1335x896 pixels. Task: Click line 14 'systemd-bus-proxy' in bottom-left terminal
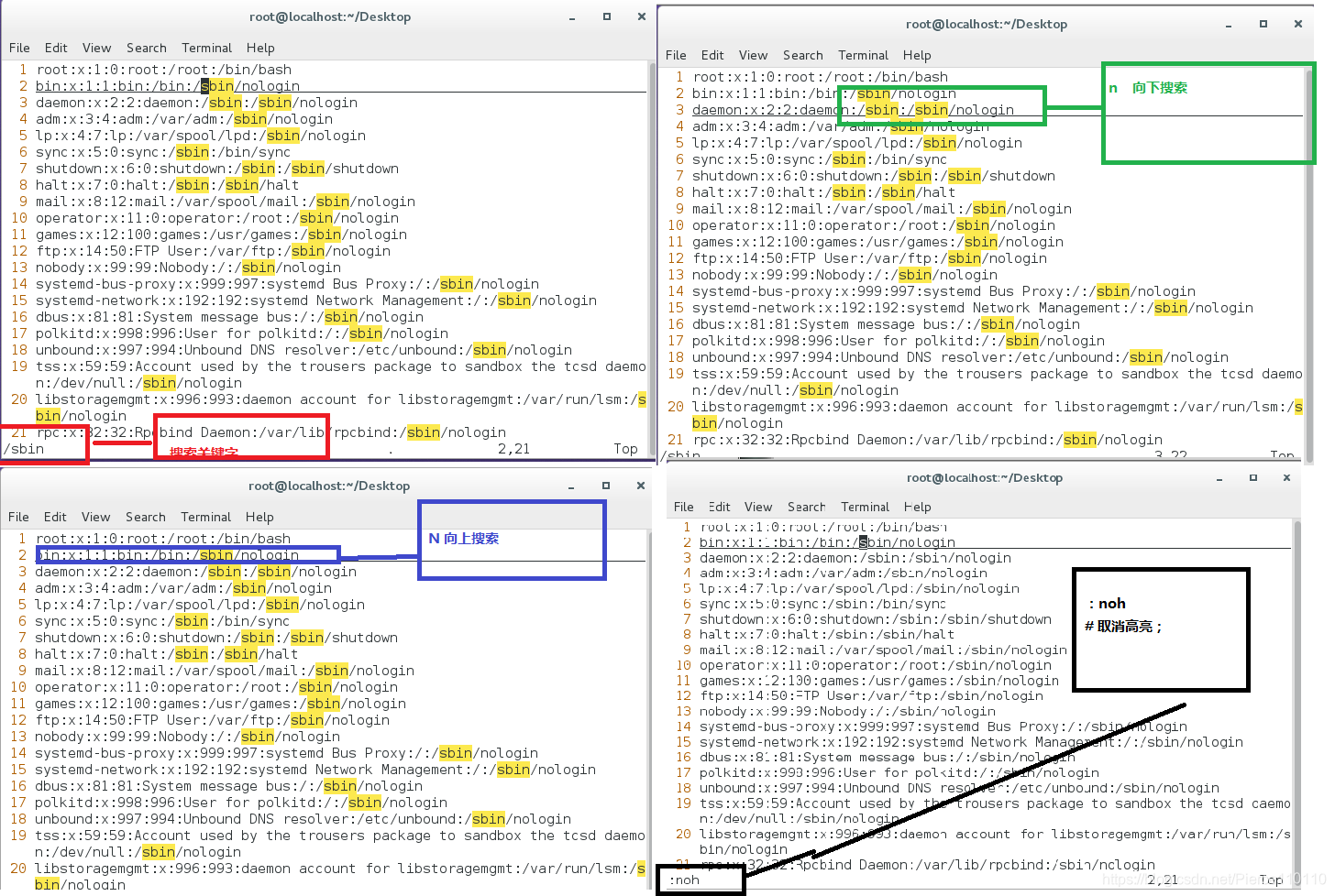[x=286, y=753]
